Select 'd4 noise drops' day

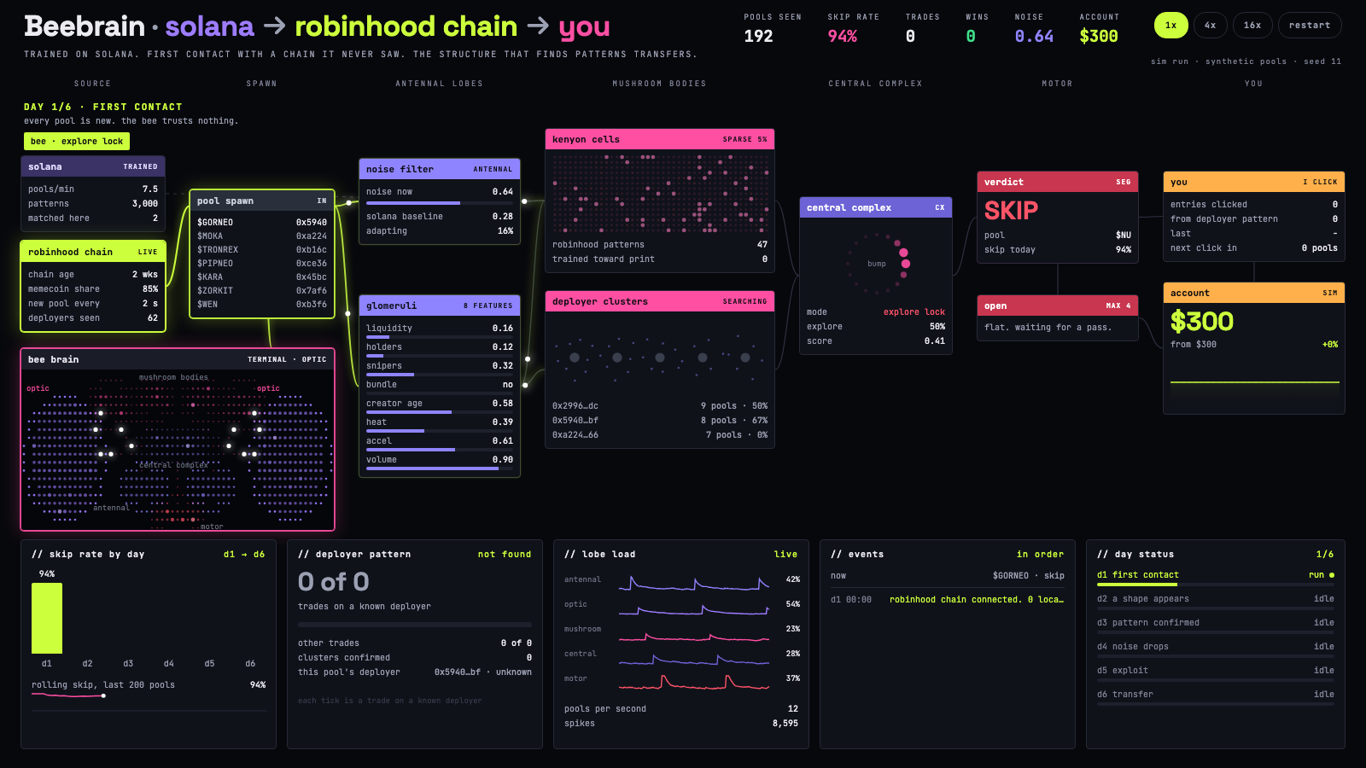1215,649
